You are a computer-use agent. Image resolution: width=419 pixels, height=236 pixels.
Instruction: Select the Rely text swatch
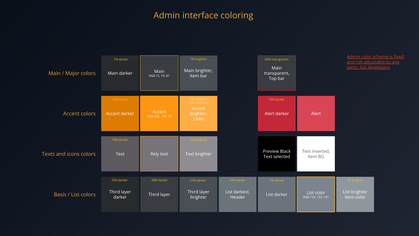pyautogui.click(x=159, y=153)
